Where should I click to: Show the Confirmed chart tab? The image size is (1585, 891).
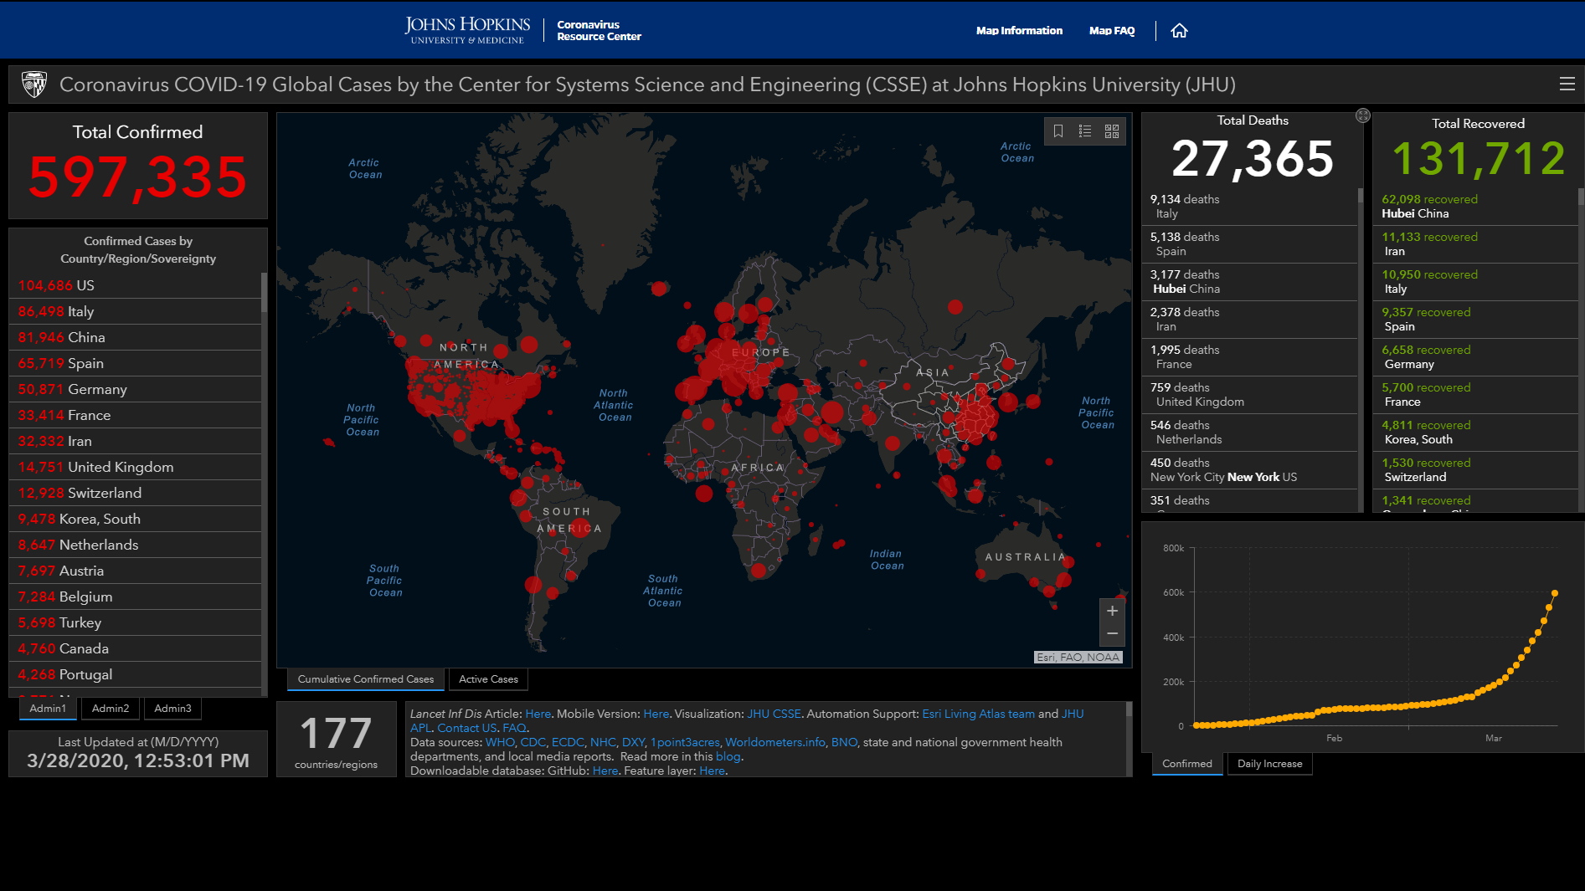coord(1187,764)
